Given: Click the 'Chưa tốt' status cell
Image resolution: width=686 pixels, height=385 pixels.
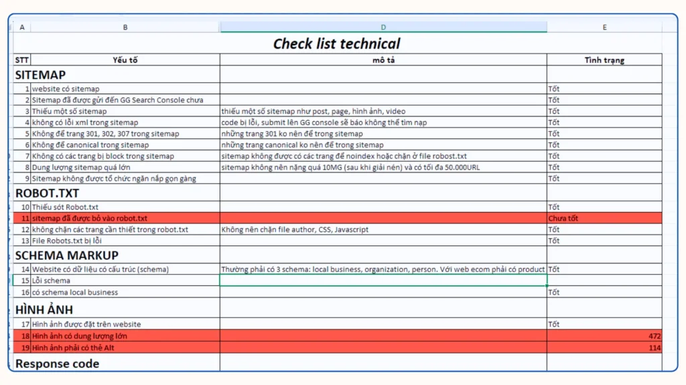Looking at the screenshot, I should (604, 219).
